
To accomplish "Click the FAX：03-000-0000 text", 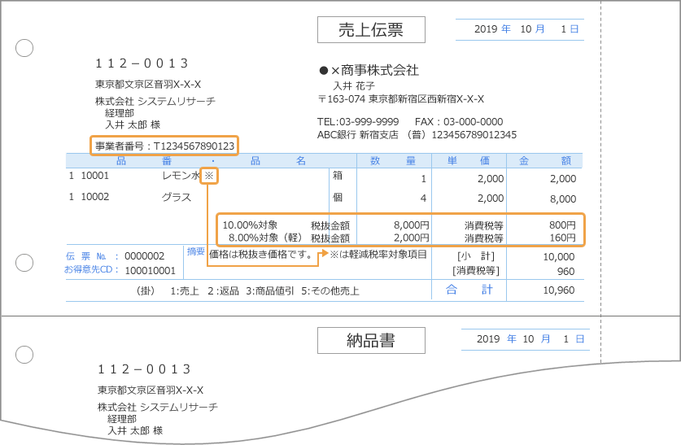I will [x=459, y=122].
